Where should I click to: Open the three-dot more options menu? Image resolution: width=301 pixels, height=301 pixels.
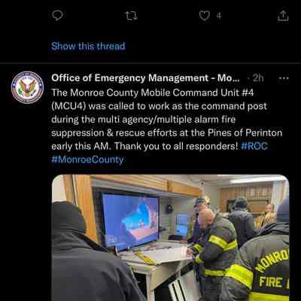point(284,78)
